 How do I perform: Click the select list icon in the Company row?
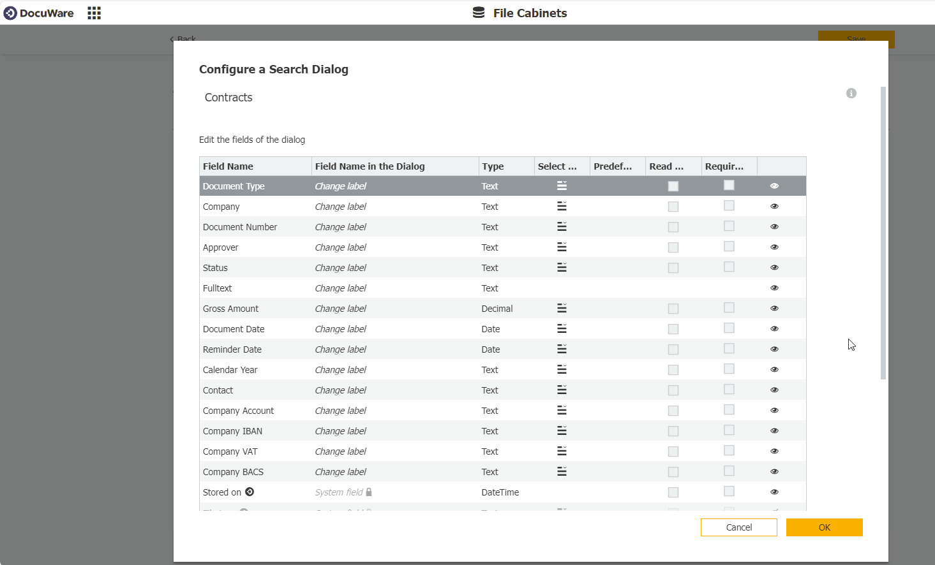click(x=561, y=206)
